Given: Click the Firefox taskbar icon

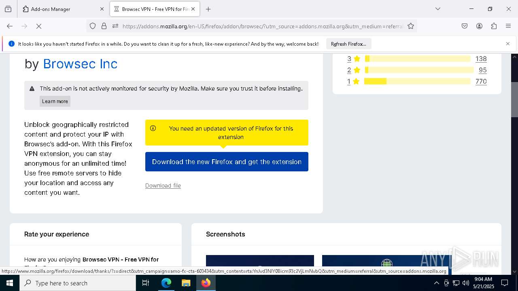Looking at the screenshot, I should coord(206,283).
